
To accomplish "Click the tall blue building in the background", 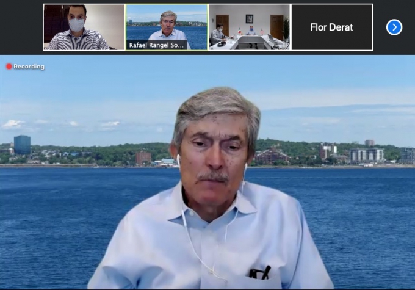I will (22, 145).
